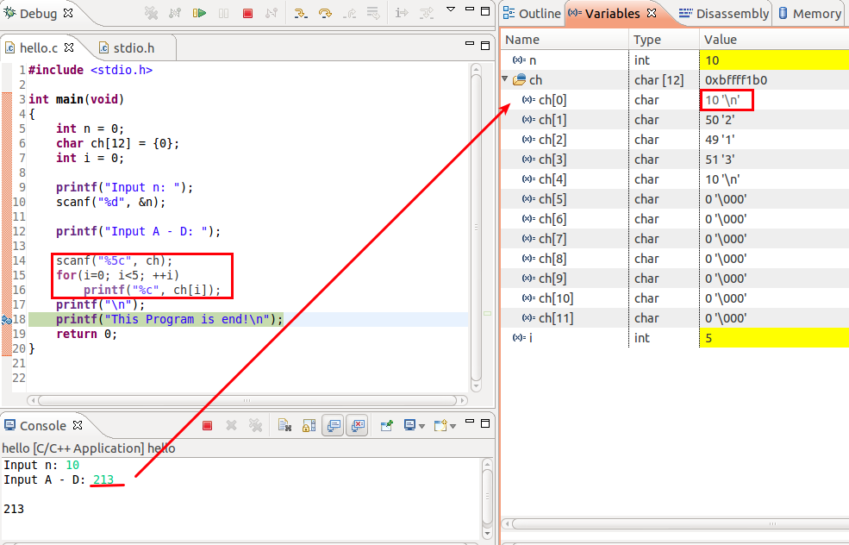This screenshot has height=545, width=849.
Task: Click the Outline tab icon
Action: 509,14
